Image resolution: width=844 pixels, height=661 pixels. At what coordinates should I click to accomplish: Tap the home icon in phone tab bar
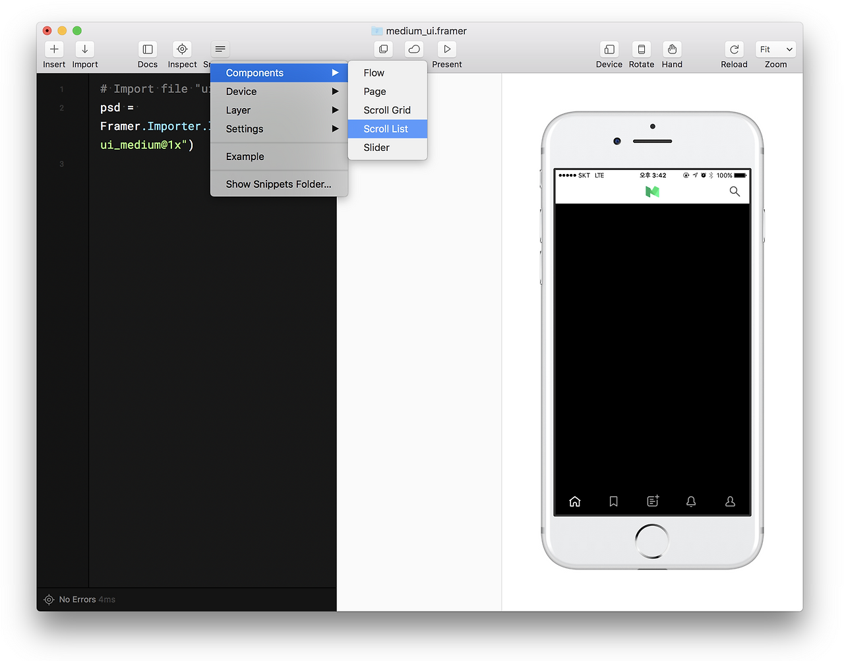(575, 502)
